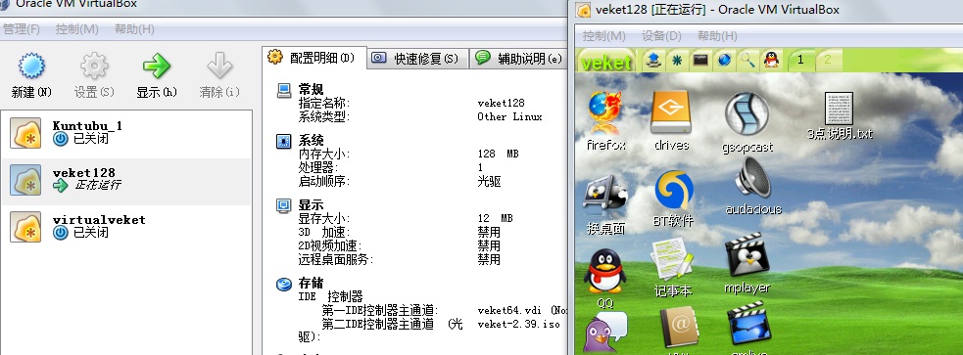
Task: Click the 常规 section monitor icon
Action: [x=284, y=91]
